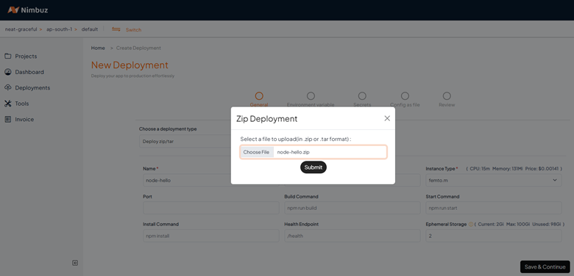Open Deployments in sidebar

(32, 87)
